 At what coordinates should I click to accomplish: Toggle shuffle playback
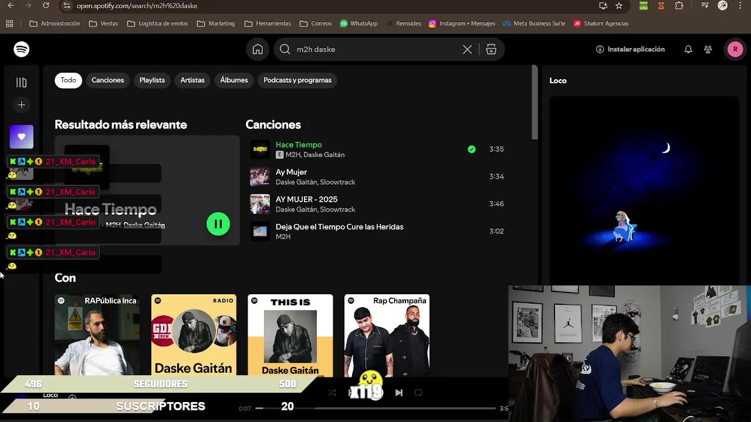[333, 393]
